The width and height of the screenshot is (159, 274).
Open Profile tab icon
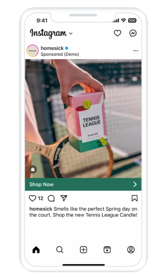pos(131,250)
